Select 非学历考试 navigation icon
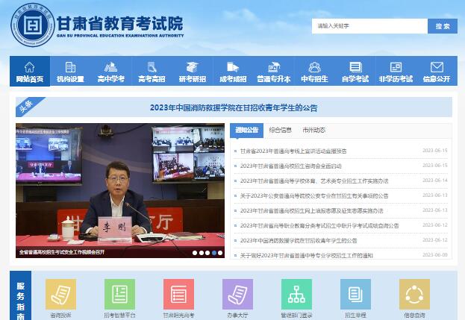465x320 pixels. click(x=396, y=67)
